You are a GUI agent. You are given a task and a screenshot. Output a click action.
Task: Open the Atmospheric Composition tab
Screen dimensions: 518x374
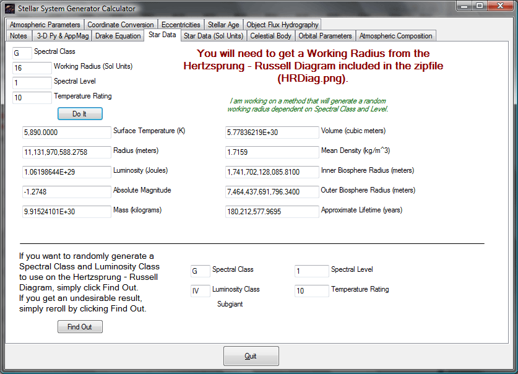(x=395, y=36)
